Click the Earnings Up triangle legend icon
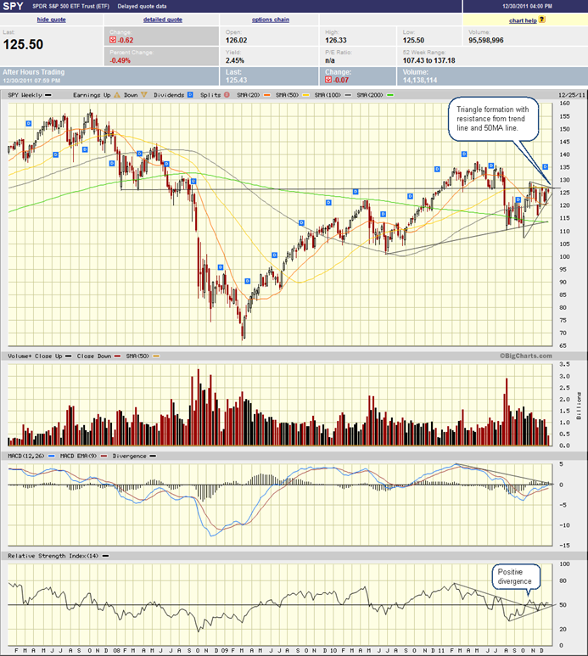This screenshot has height=656, width=588. coord(117,95)
